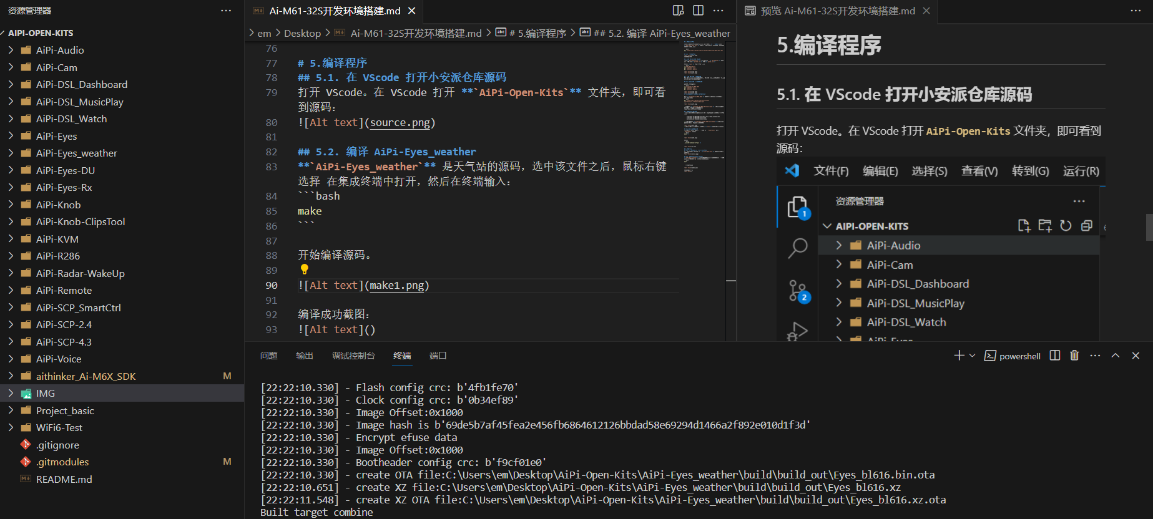Switch to 调试控制台 debug console tab
This screenshot has height=519, width=1153.
click(353, 356)
